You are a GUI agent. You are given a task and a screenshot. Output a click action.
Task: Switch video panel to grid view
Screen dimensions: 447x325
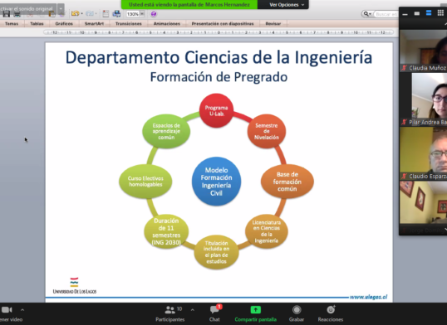coord(440,13)
